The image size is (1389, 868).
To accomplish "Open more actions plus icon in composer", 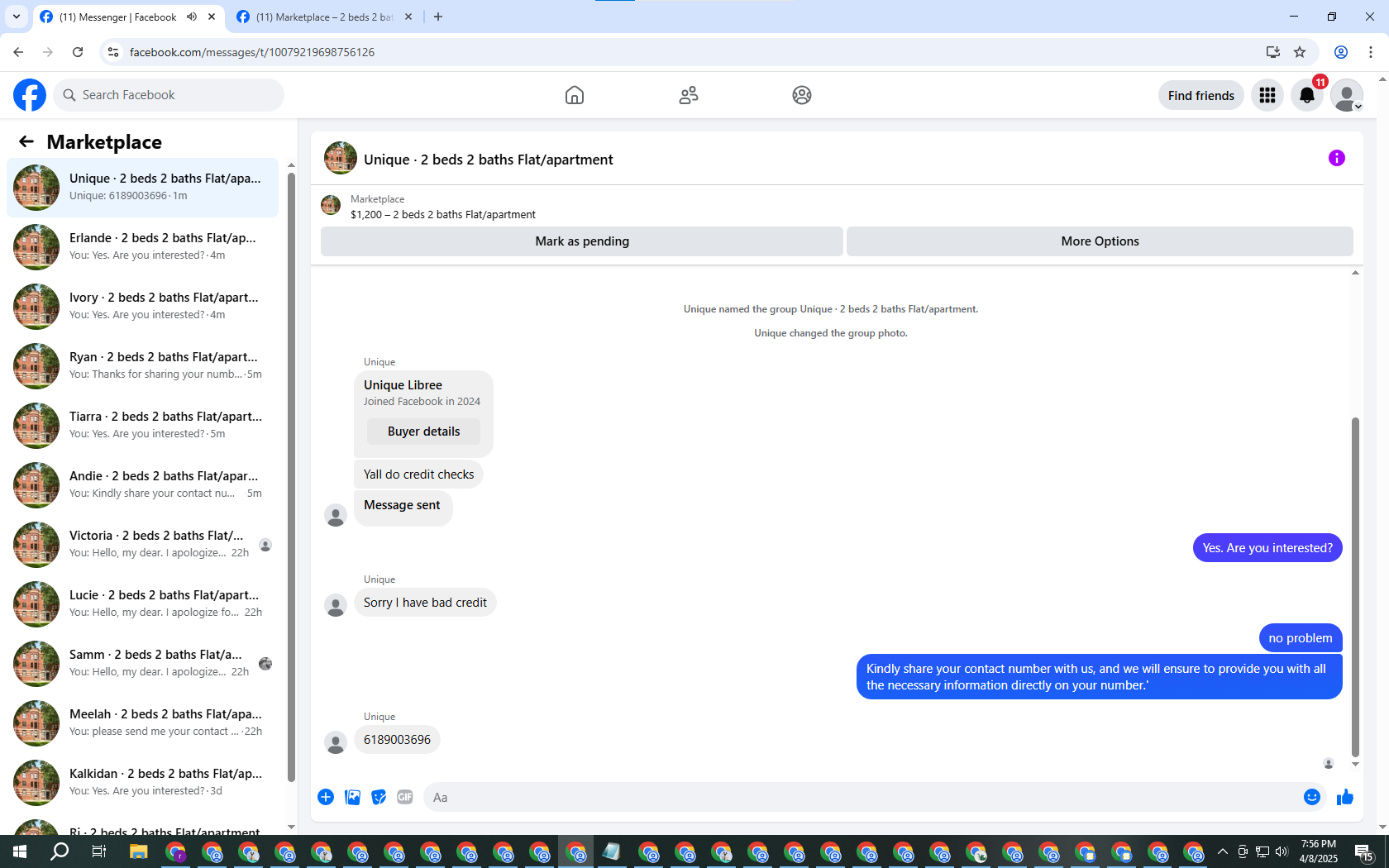I will click(326, 797).
